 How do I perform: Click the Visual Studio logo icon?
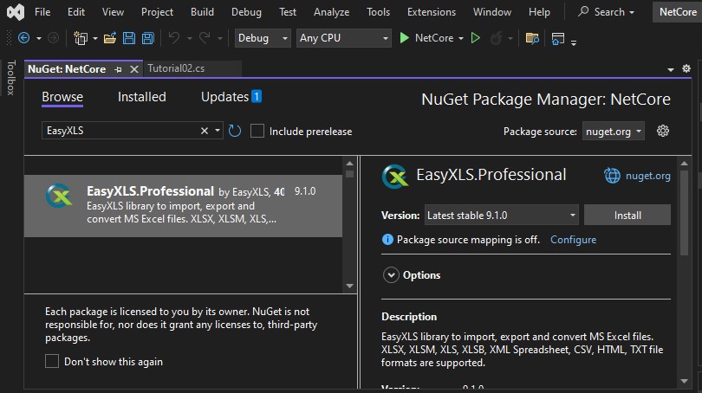(16, 11)
